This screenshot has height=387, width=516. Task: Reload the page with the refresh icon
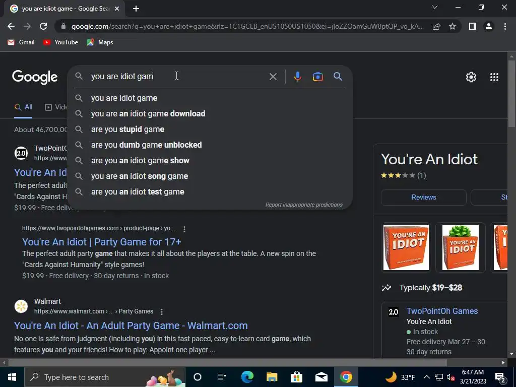43,26
